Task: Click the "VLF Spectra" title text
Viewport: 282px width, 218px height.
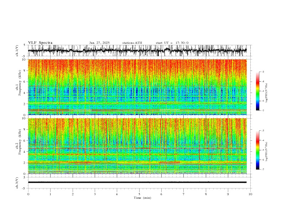Action: point(40,43)
